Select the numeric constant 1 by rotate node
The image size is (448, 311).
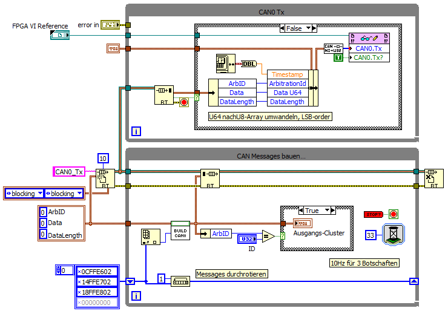[161, 278]
